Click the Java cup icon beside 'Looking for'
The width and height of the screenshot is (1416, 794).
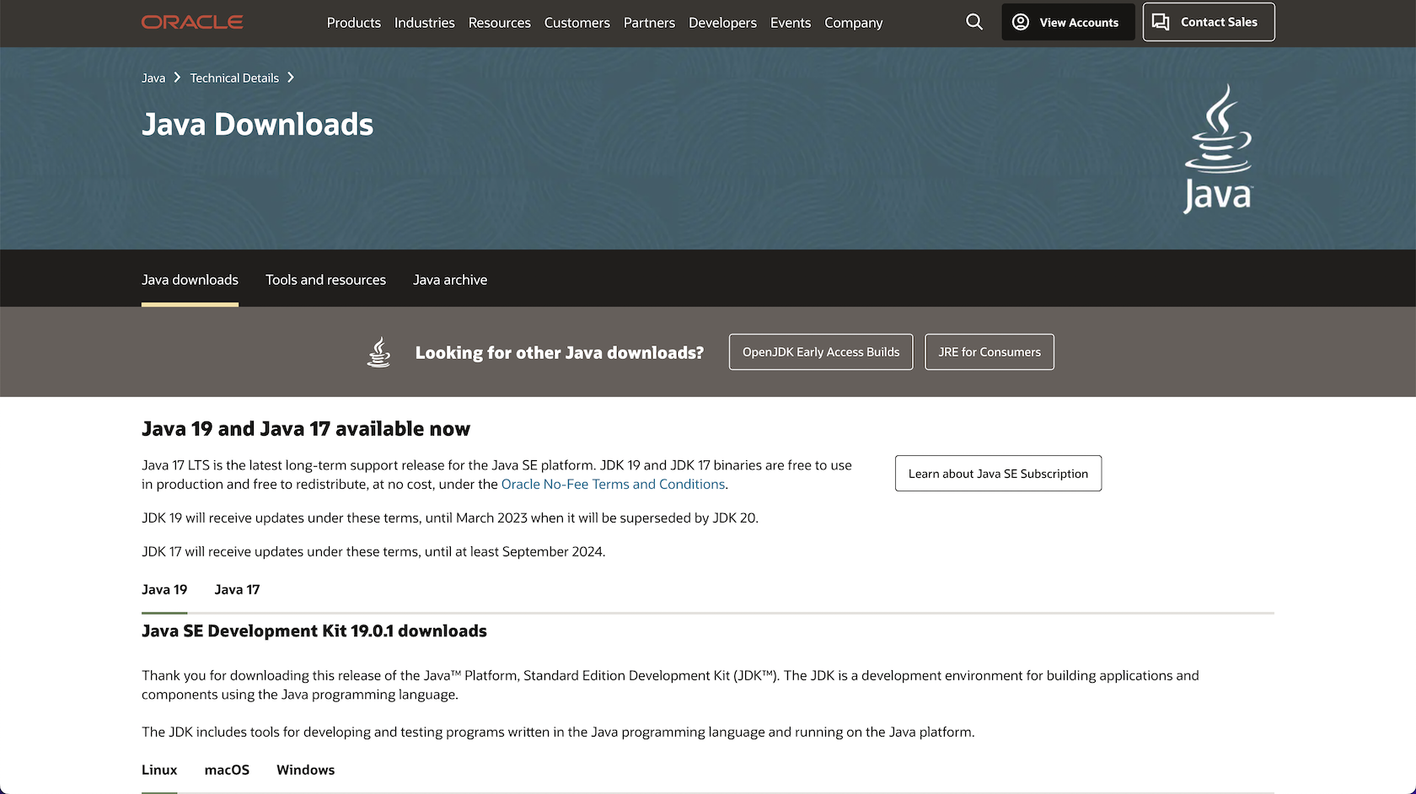click(x=379, y=352)
